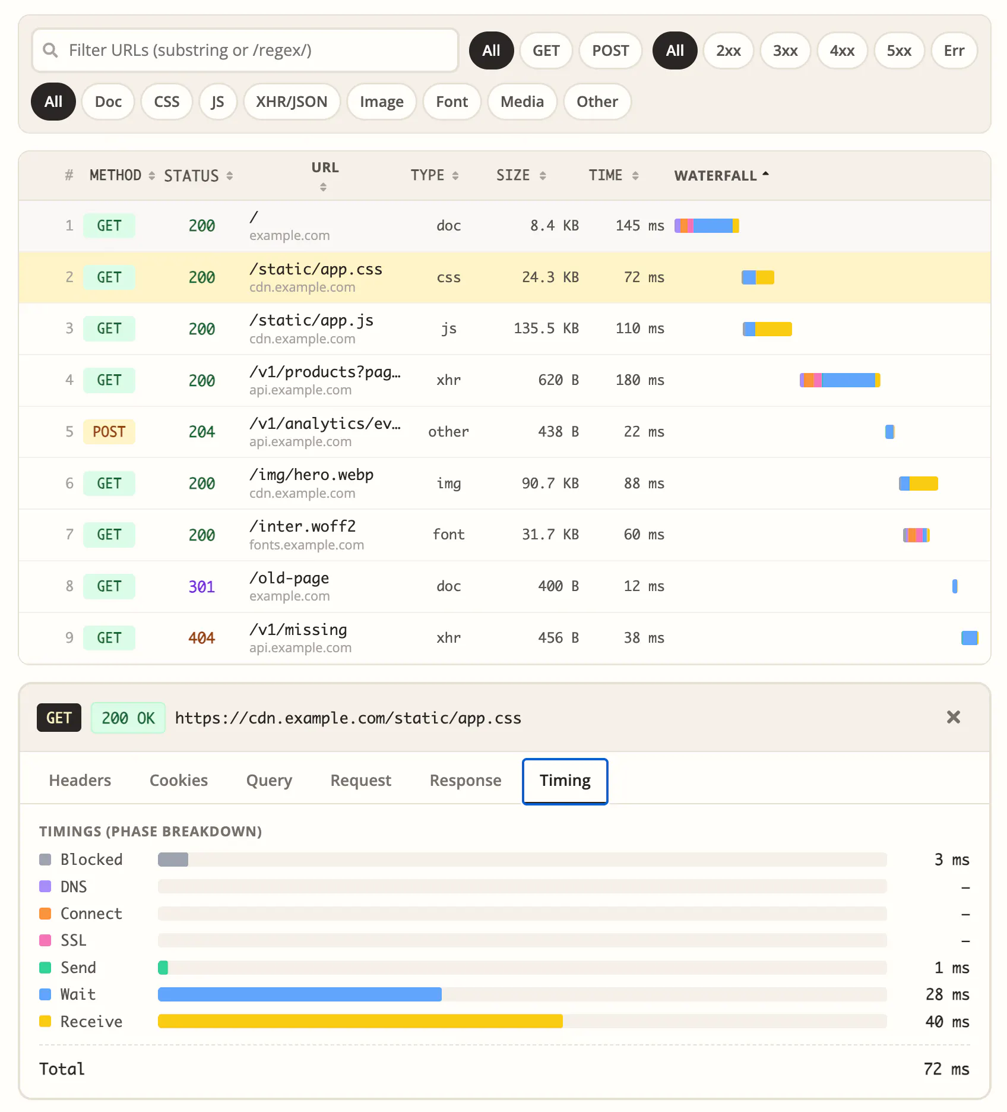Filter resources by Doc type
Screen dimensions: 1007x1112
click(x=108, y=102)
